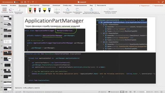165x93 pixels.
Task: Click the Fit slide to window icon
Action: [x=162, y=92]
